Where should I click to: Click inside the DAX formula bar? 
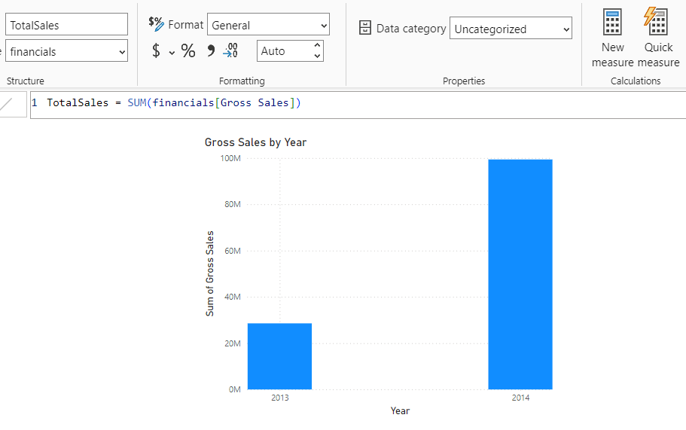tap(358, 105)
